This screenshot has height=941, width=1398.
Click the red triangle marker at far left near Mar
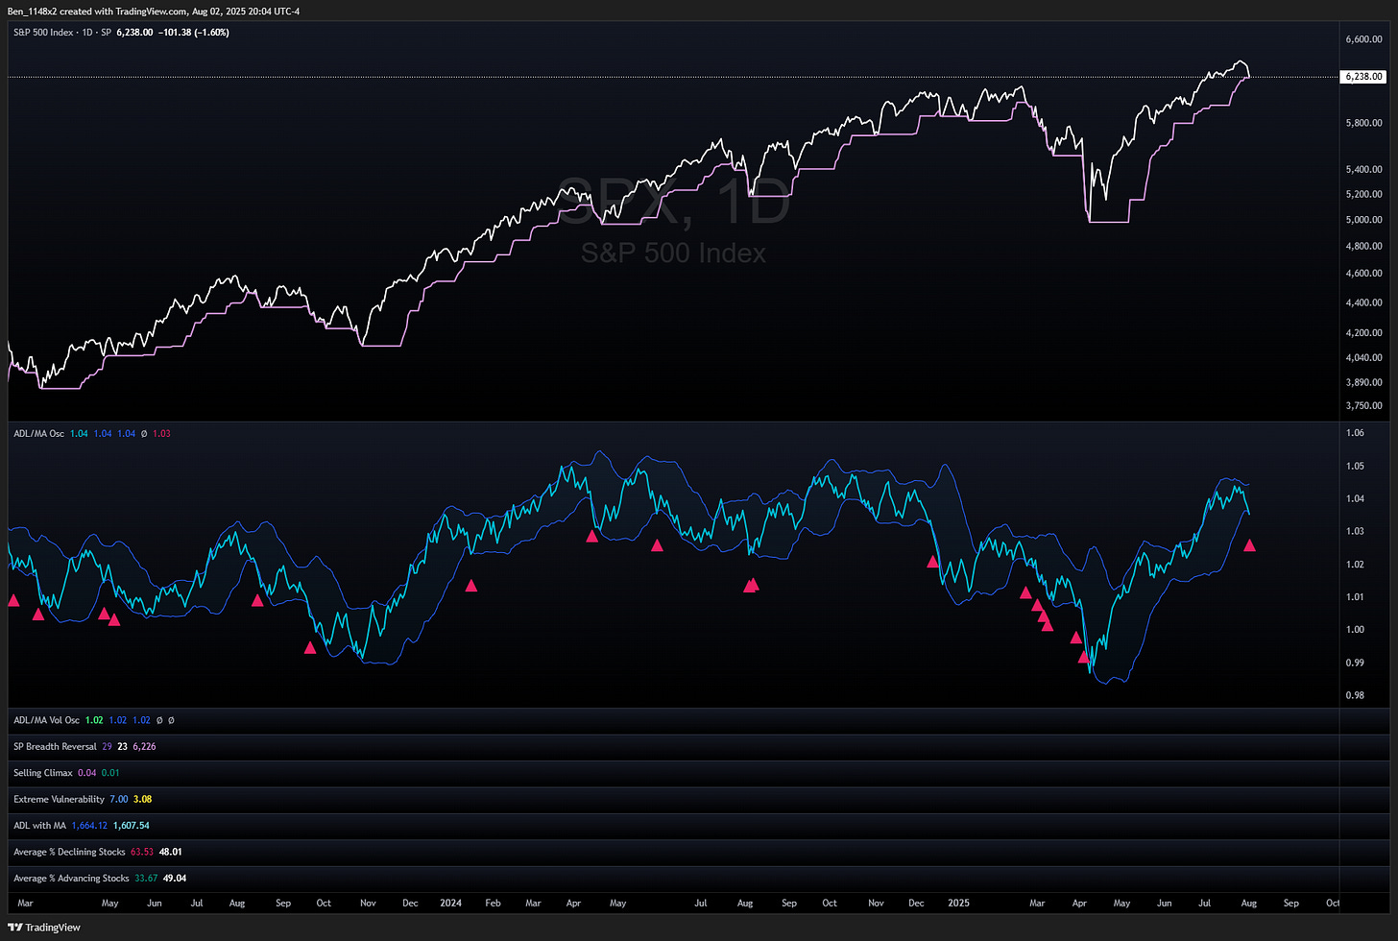(13, 601)
